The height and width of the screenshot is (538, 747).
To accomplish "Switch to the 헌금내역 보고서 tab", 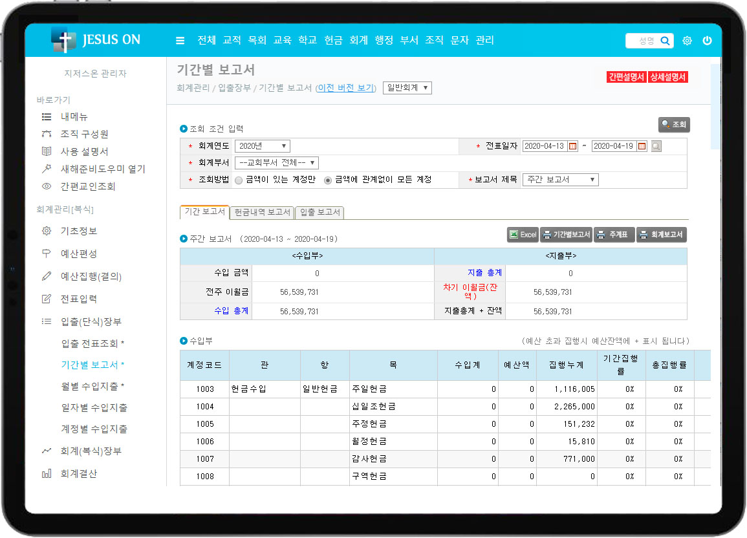I will coord(261,212).
